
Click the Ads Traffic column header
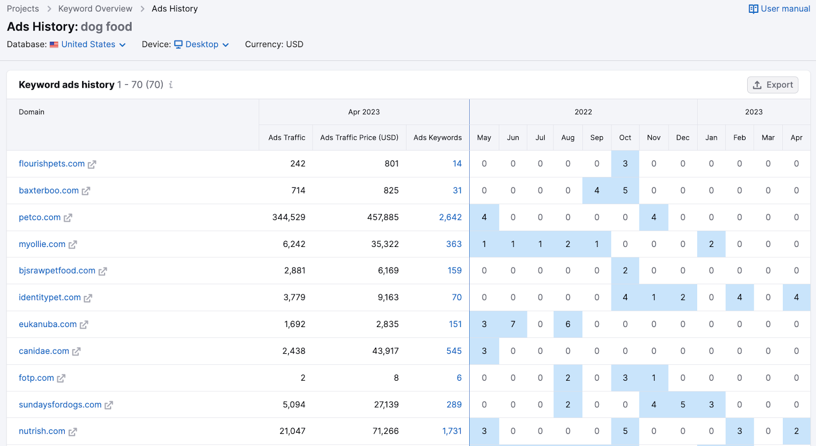287,138
